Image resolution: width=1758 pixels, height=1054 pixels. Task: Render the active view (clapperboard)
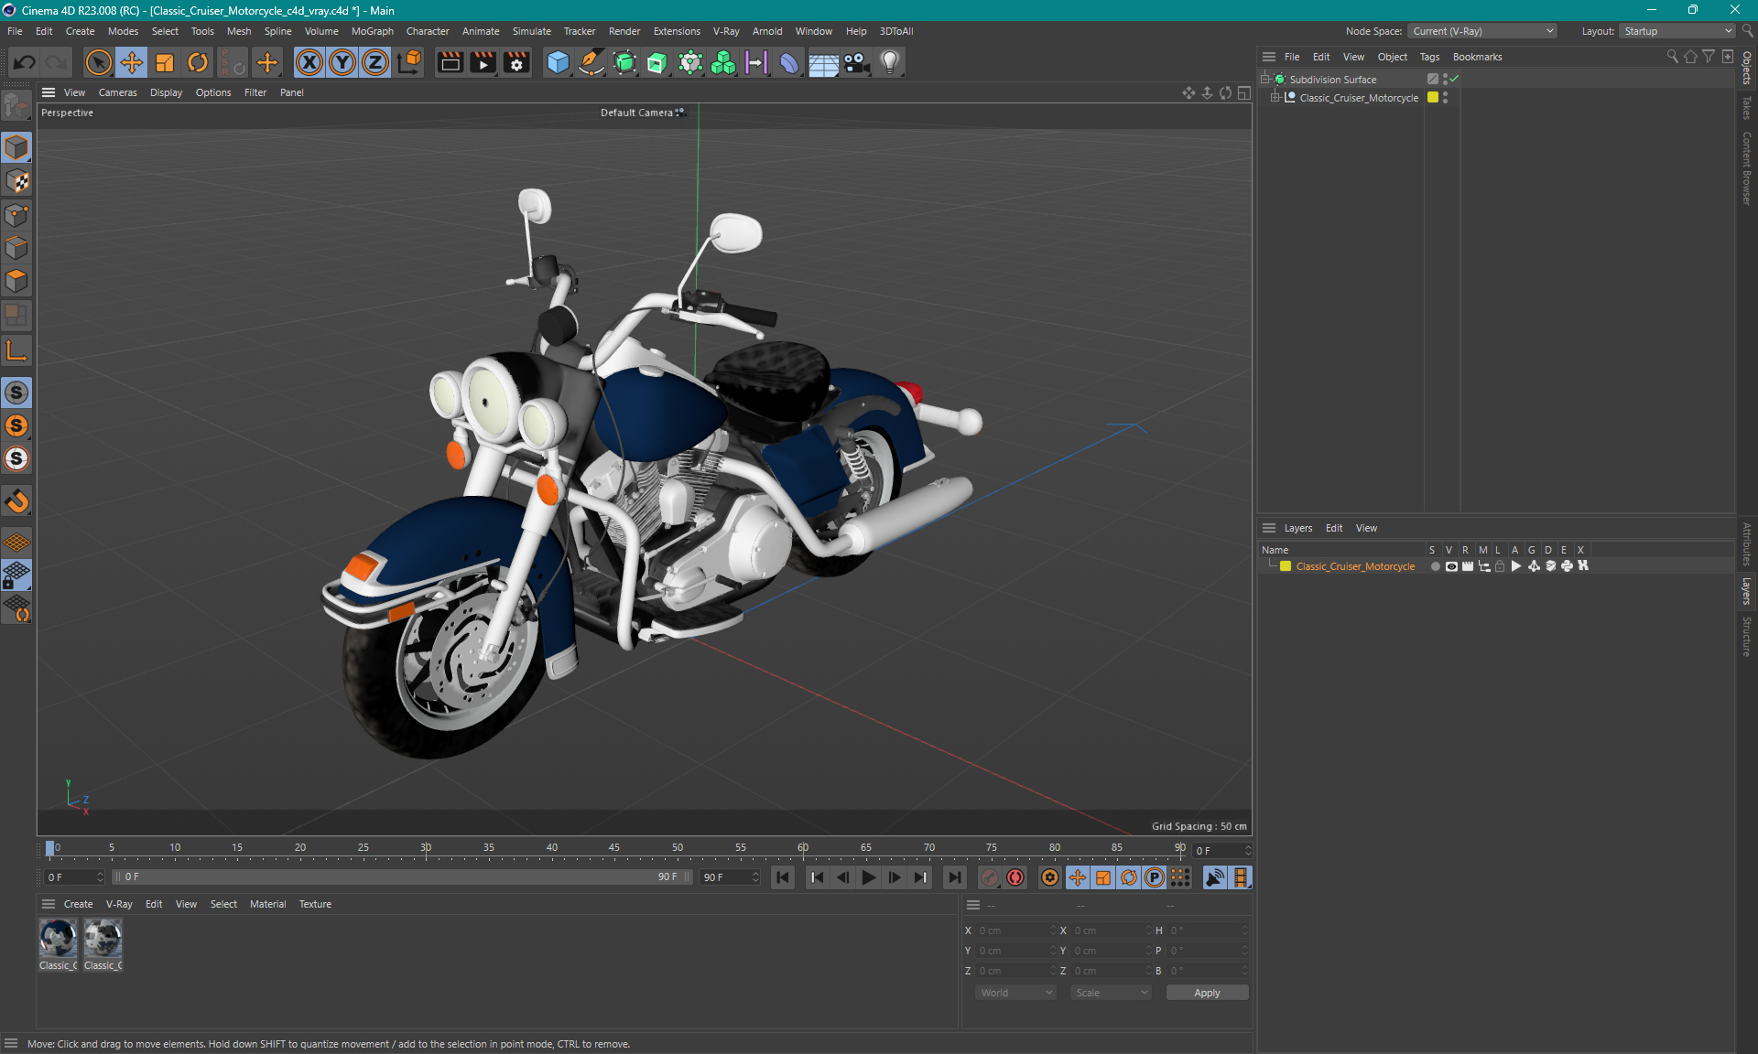coord(450,62)
